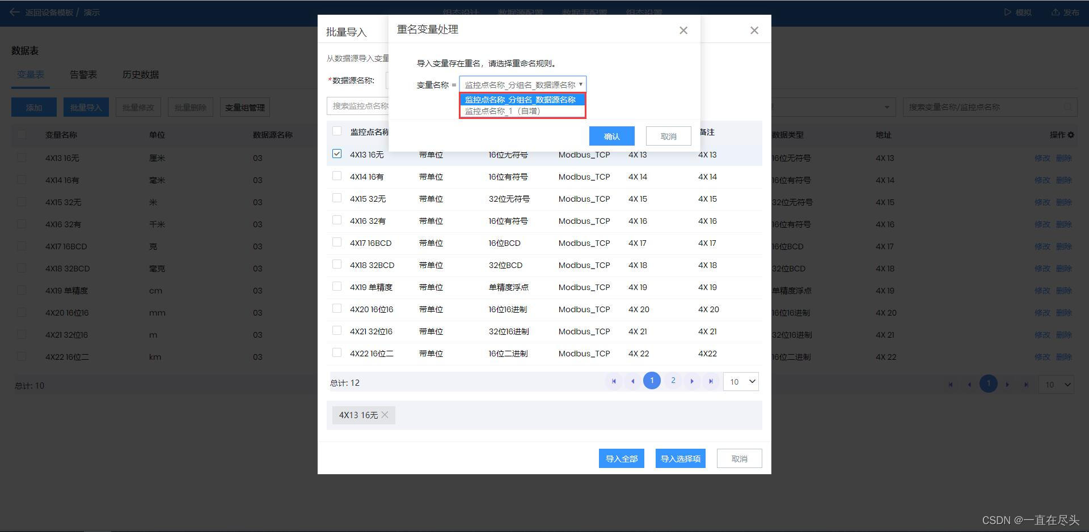Click the 发布 publish icon in header
The width and height of the screenshot is (1089, 532).
click(x=1055, y=12)
